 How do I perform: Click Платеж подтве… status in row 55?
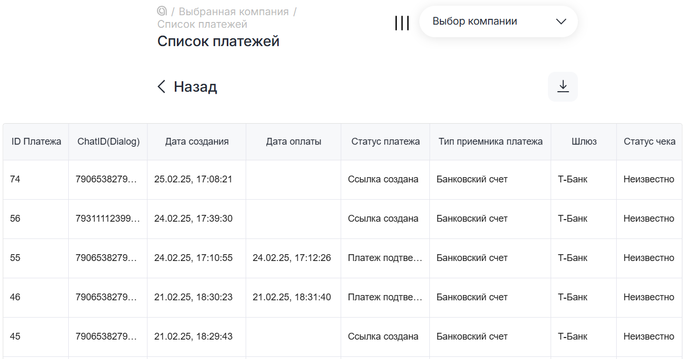tap(385, 258)
